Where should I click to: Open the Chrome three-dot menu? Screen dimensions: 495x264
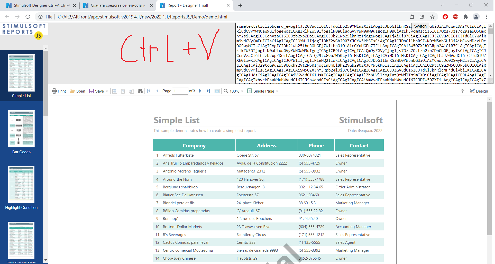[486, 17]
